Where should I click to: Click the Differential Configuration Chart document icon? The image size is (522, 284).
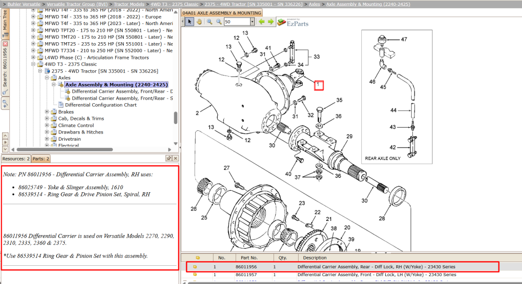(61, 105)
